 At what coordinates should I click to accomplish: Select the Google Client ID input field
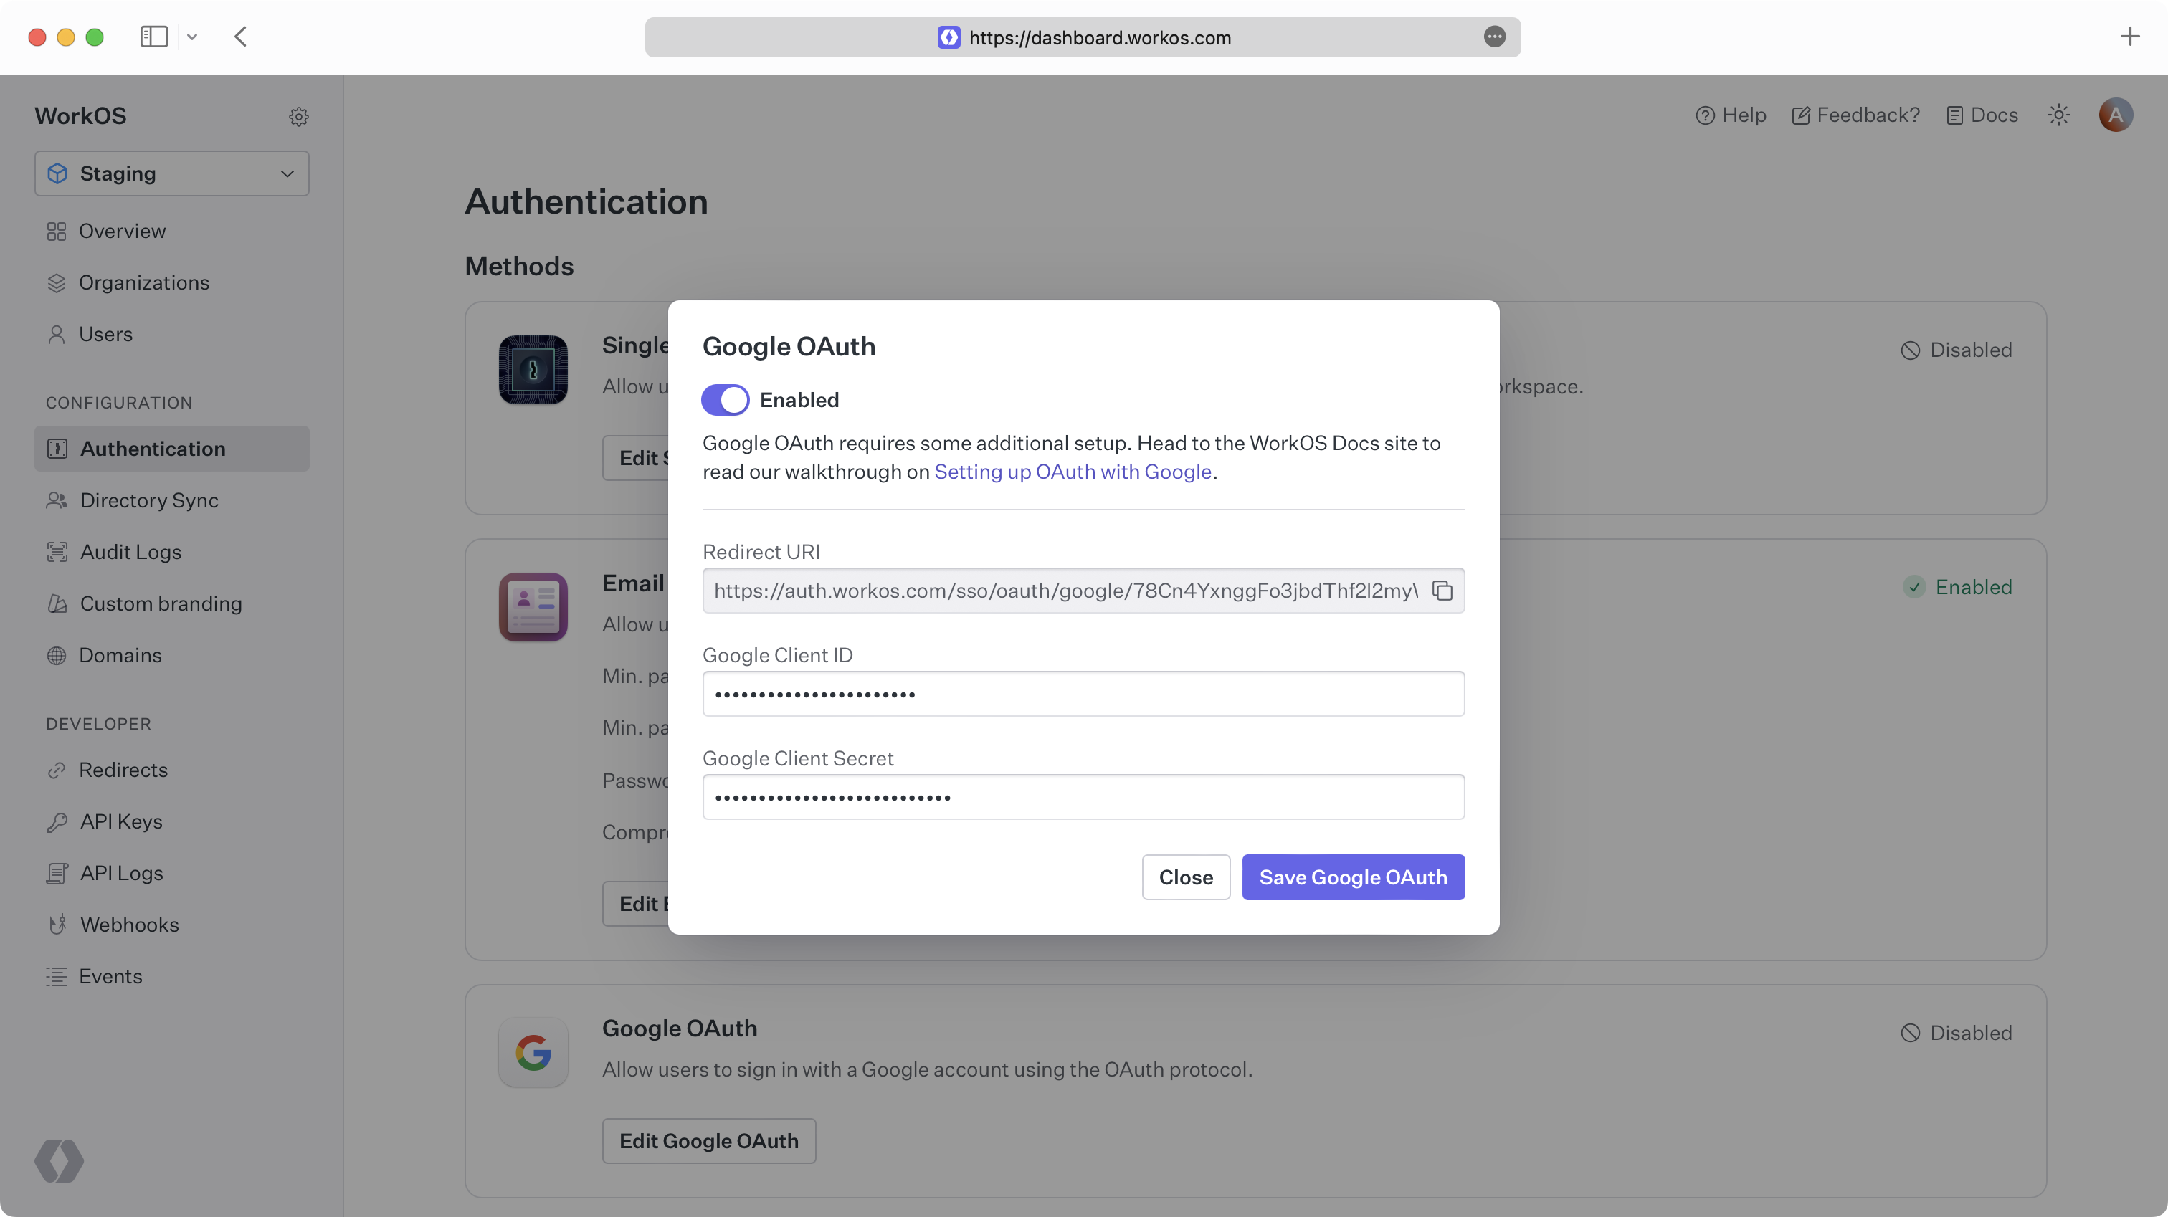(1083, 693)
